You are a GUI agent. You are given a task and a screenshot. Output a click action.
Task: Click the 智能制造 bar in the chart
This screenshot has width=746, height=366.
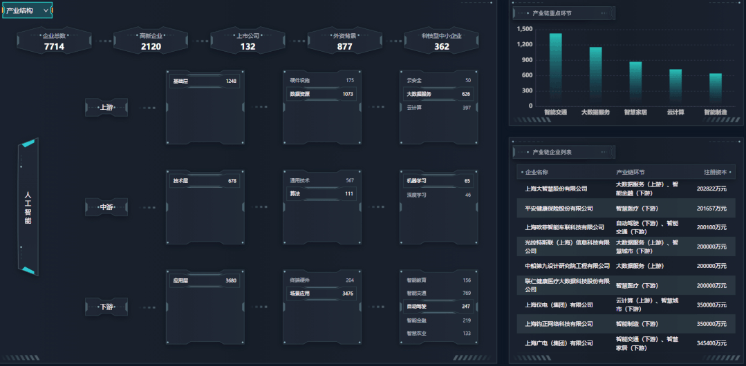coord(716,89)
